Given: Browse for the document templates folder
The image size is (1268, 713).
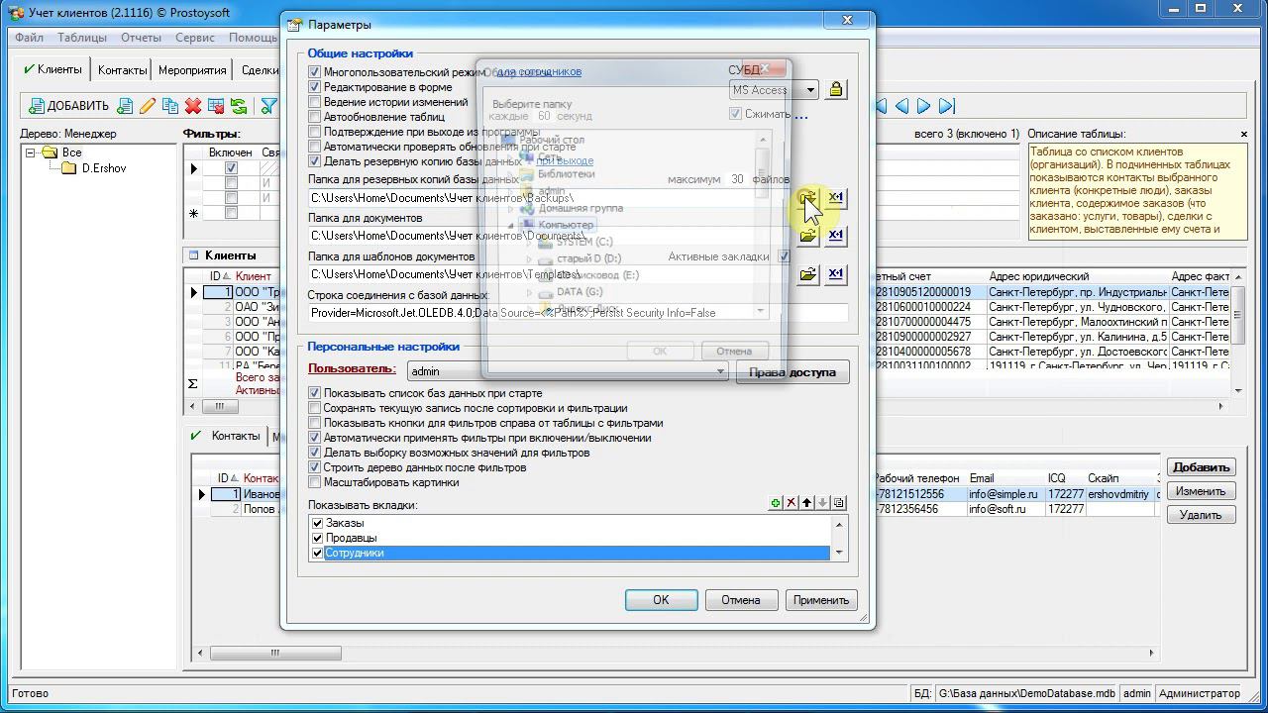Looking at the screenshot, I should click(808, 274).
